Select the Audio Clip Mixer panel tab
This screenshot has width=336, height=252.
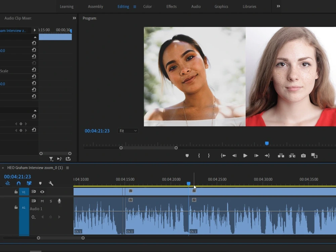click(18, 18)
